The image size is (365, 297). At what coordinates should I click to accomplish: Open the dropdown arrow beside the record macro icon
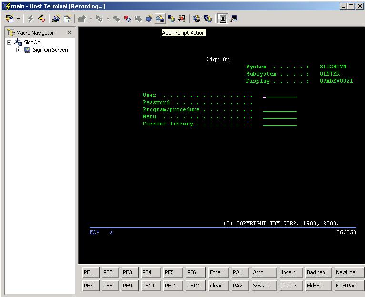[108, 19]
